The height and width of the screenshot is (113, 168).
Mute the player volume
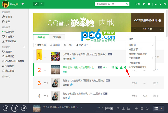click(136, 108)
